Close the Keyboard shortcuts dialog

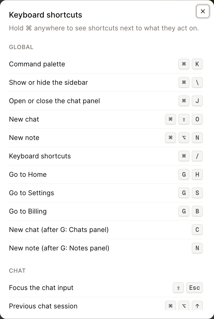[203, 11]
